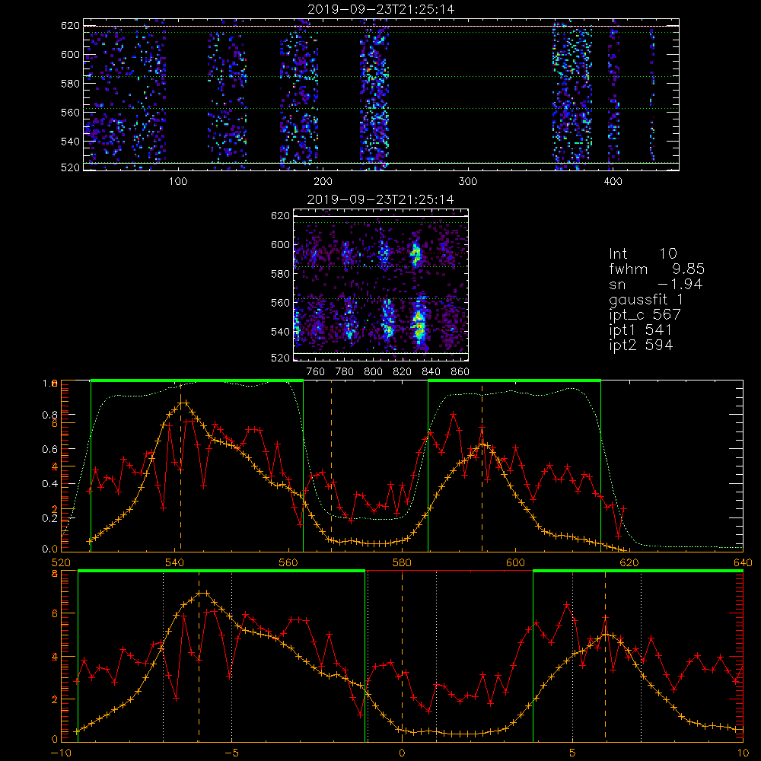Click x-axis label 200 on top plot
Image resolution: width=761 pixels, height=761 pixels.
point(323,182)
